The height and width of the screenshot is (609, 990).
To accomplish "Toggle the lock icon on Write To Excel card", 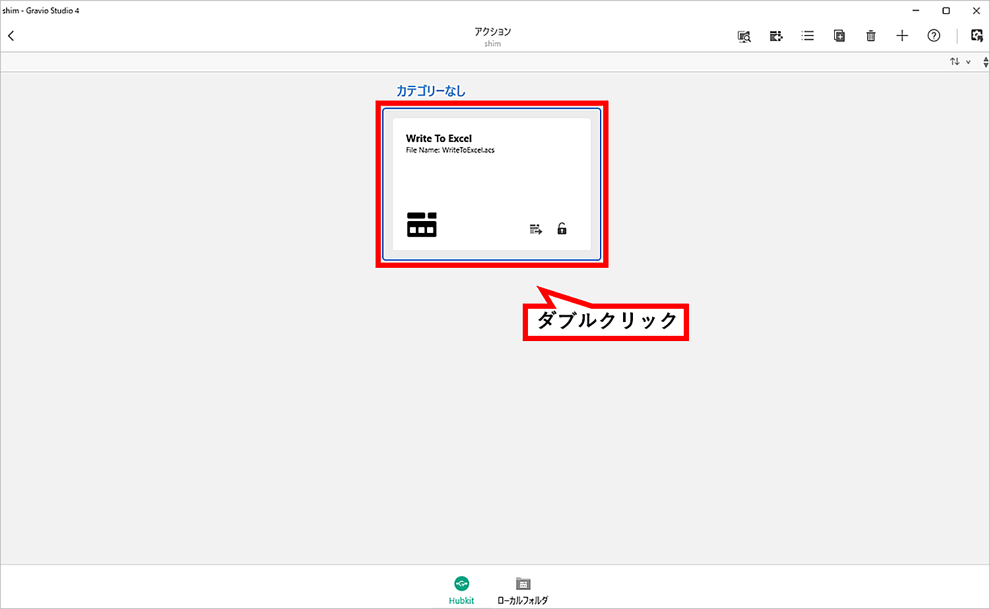I will tap(562, 228).
